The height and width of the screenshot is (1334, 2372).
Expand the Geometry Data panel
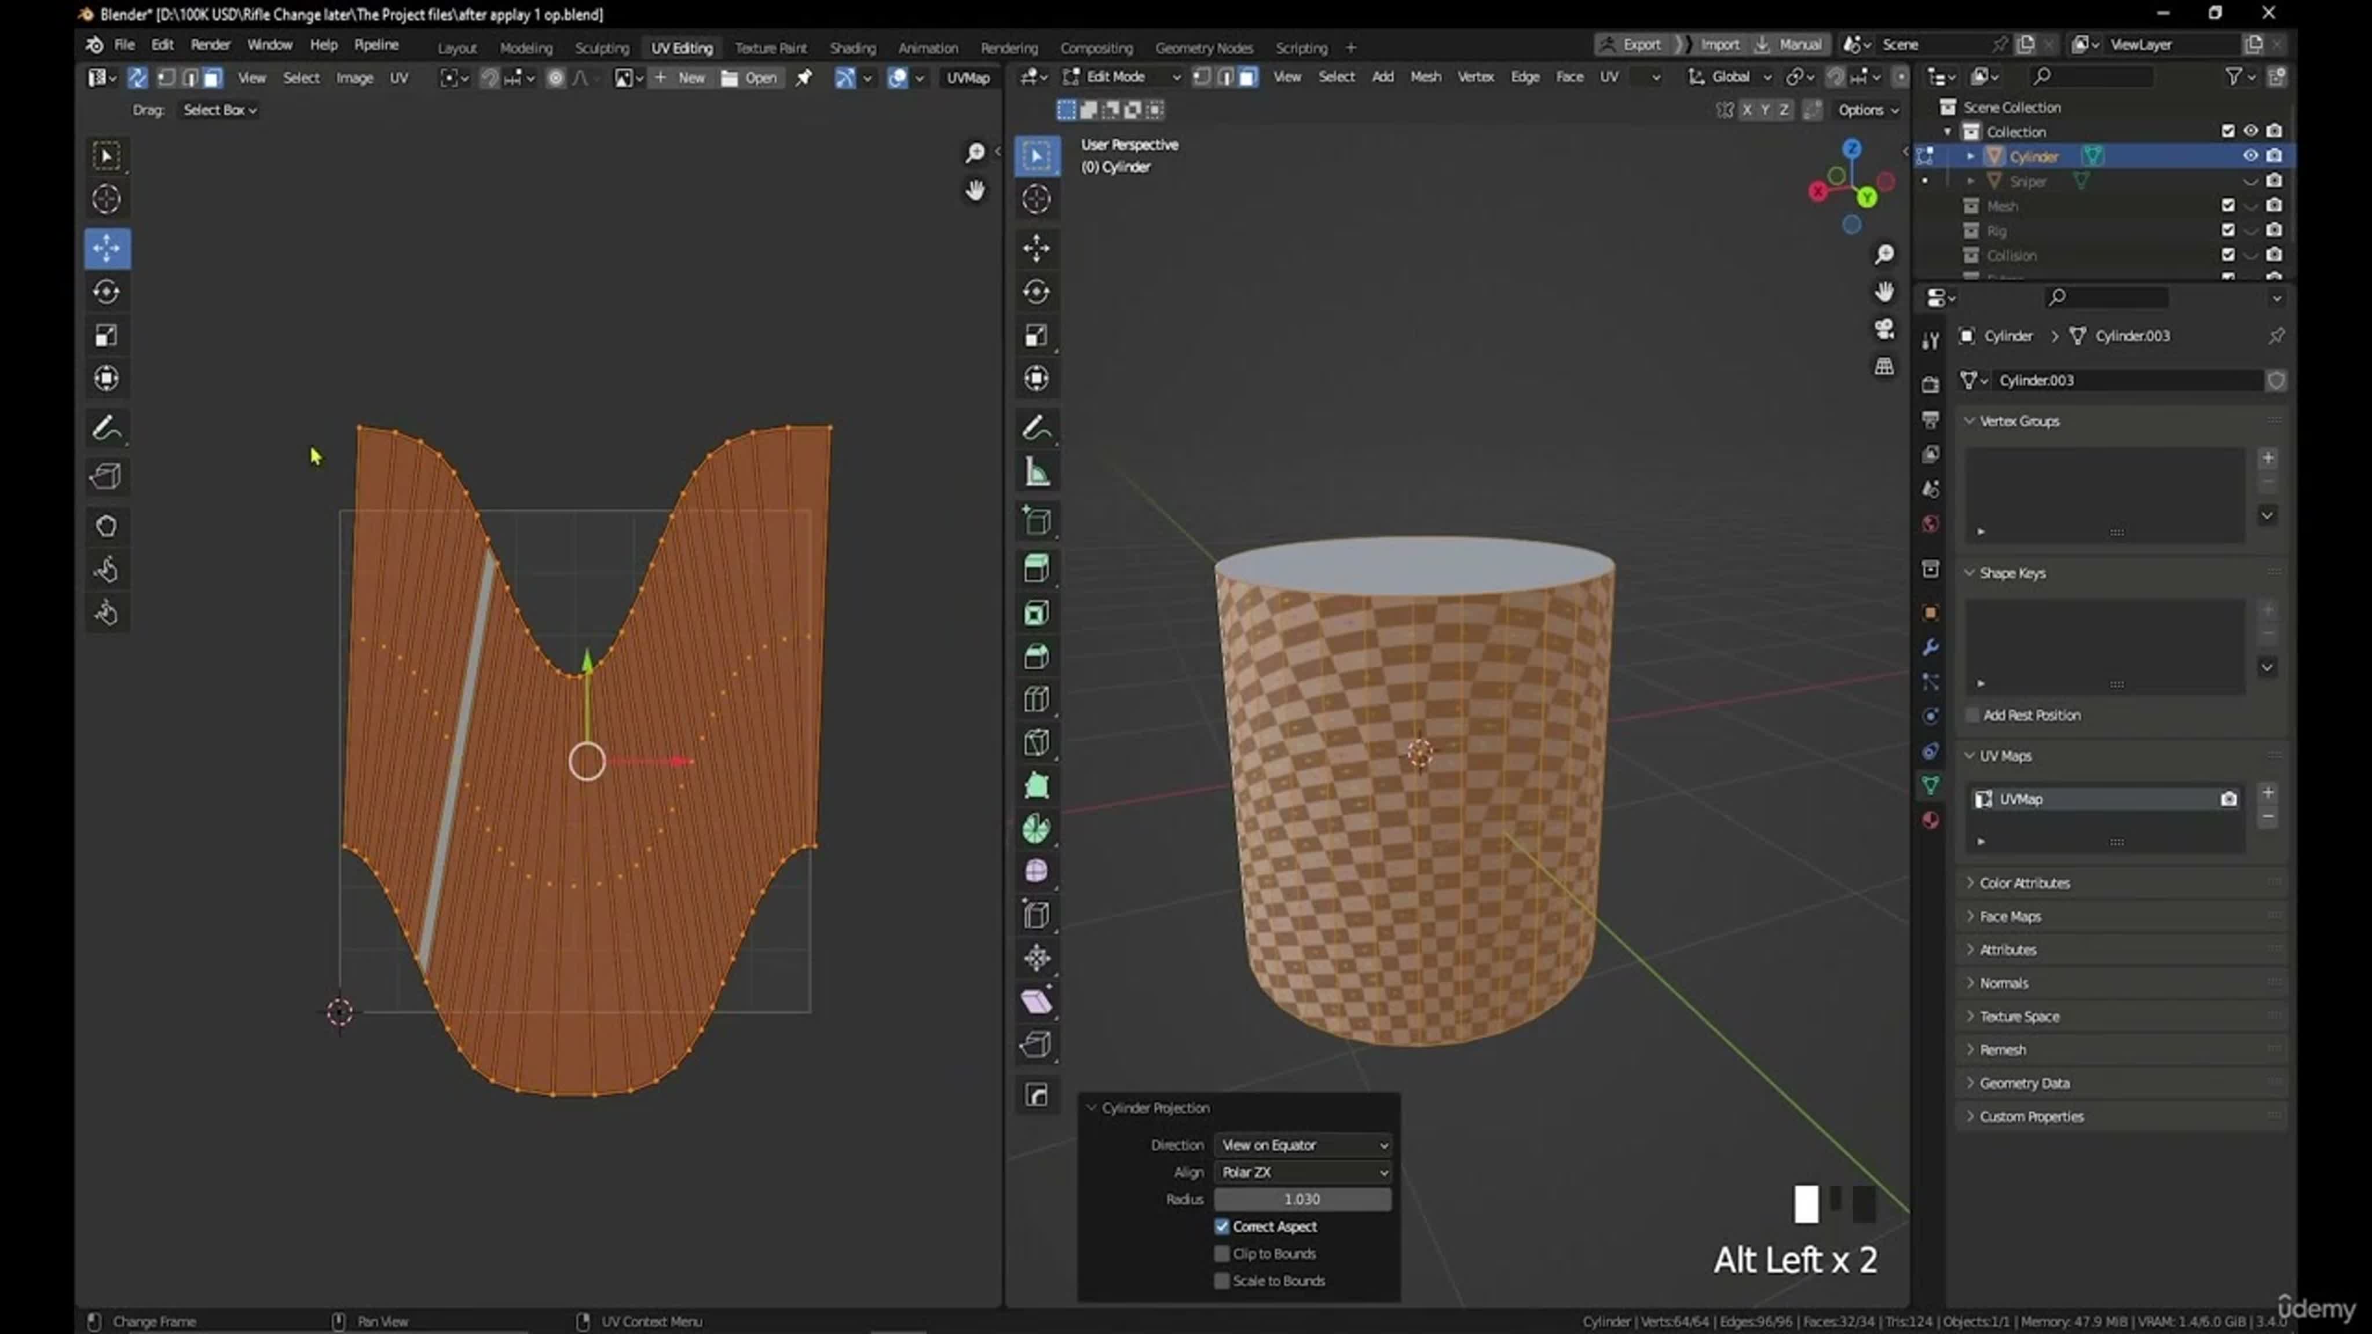point(2024,1084)
